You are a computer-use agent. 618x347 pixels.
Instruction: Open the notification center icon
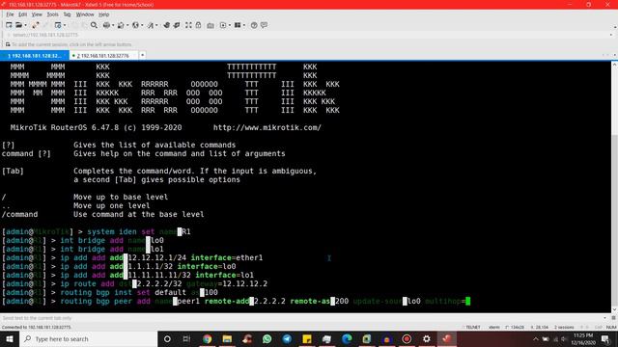(605, 338)
